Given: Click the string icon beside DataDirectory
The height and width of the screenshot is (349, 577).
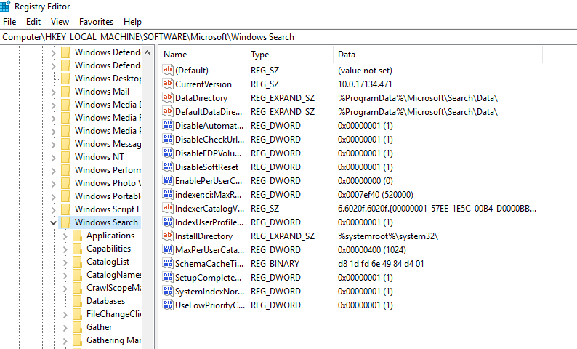Looking at the screenshot, I should click(168, 97).
